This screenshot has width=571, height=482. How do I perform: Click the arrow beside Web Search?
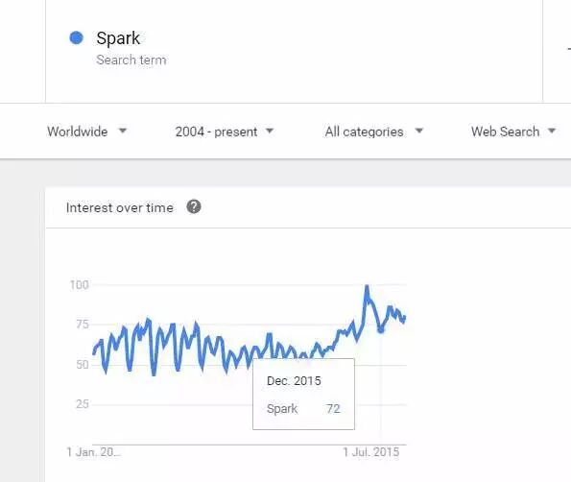pos(552,131)
